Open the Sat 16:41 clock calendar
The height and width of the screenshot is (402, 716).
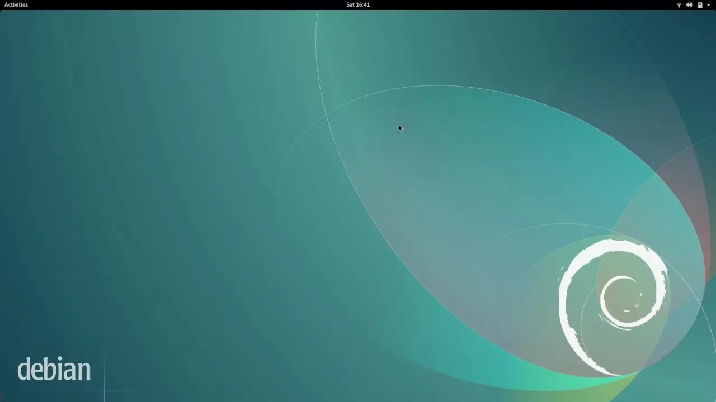tap(358, 4)
